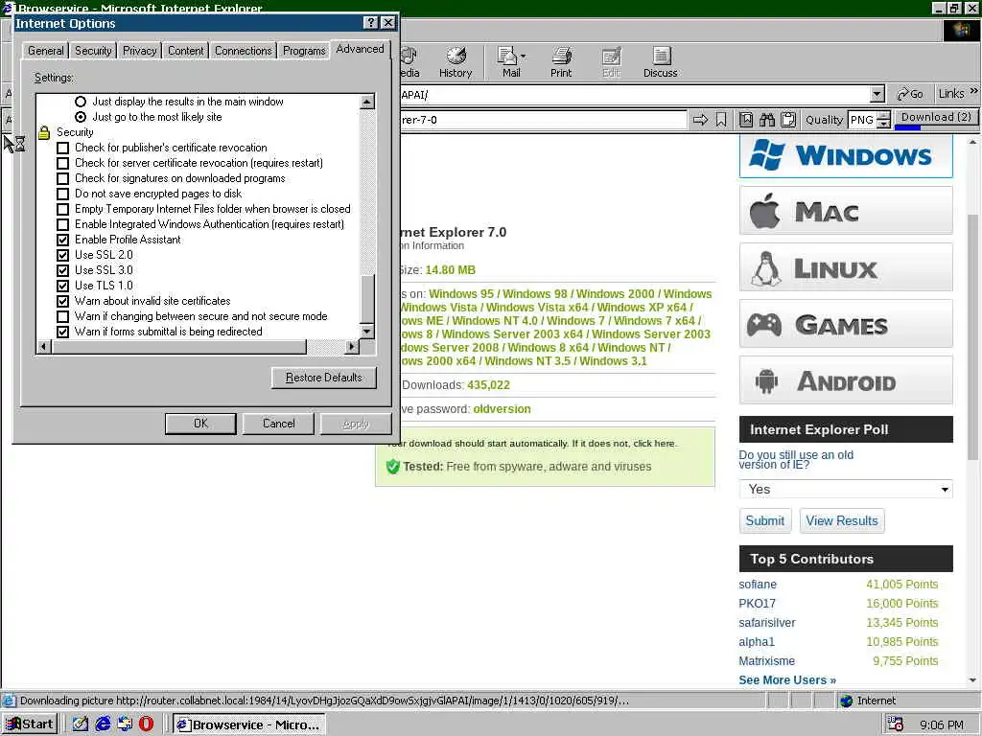Expand the Links toolbar chevron
The width and height of the screenshot is (982, 736).
pos(974,91)
